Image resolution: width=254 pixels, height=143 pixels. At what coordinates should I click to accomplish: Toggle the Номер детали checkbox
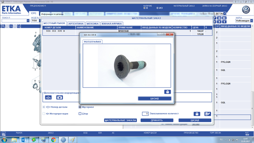tap(44, 107)
